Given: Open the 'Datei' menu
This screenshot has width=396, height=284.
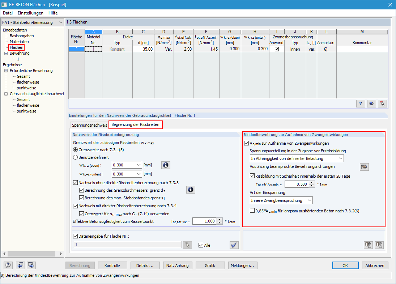Looking at the screenshot, I should pos(8,13).
